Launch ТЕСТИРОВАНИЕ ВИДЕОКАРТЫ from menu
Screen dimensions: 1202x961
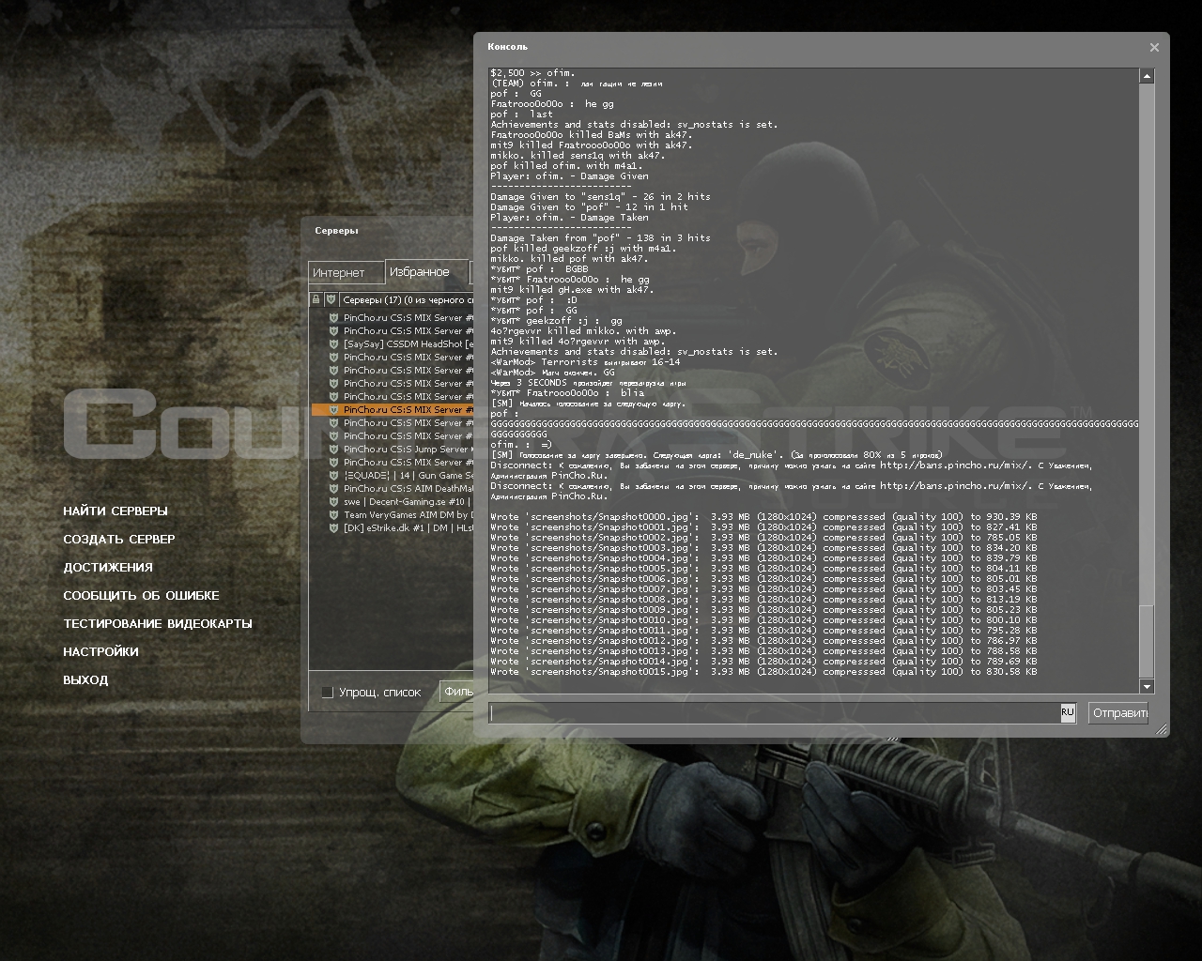click(158, 624)
